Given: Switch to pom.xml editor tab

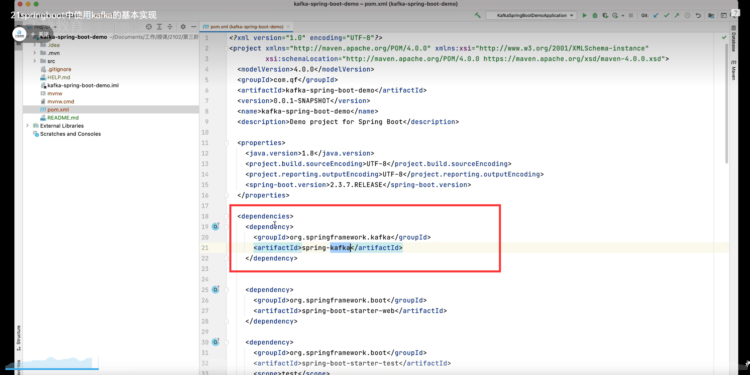Looking at the screenshot, I should (x=246, y=27).
